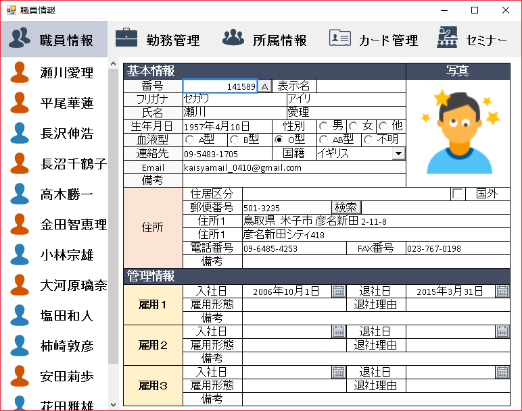The width and height of the screenshot is (522, 411).
Task: Select the 男 gender radio button
Action: pos(324,126)
